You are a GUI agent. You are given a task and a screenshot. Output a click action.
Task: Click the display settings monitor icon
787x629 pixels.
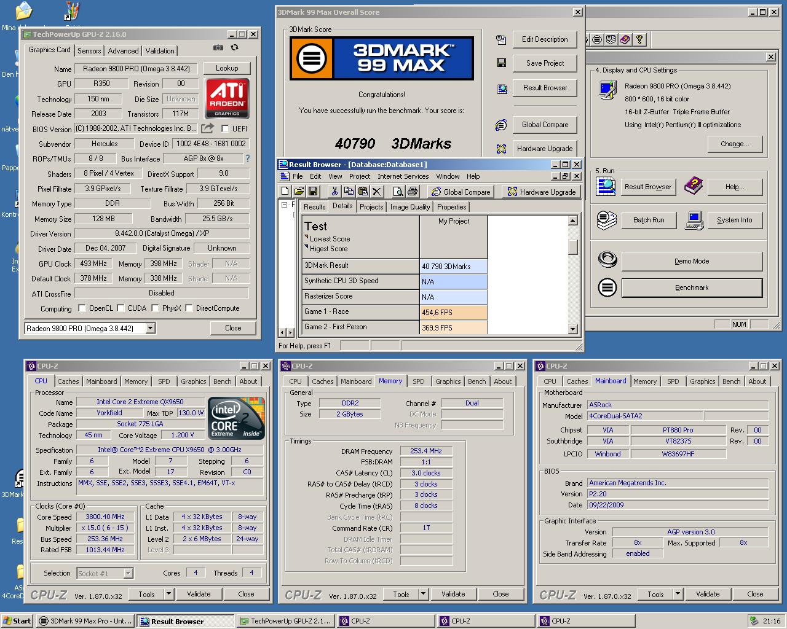(x=607, y=90)
